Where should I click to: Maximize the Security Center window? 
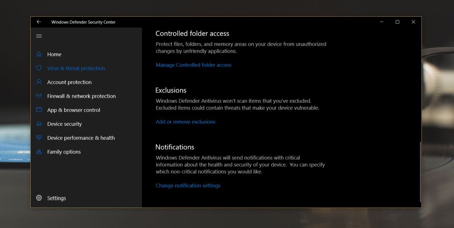[398, 22]
